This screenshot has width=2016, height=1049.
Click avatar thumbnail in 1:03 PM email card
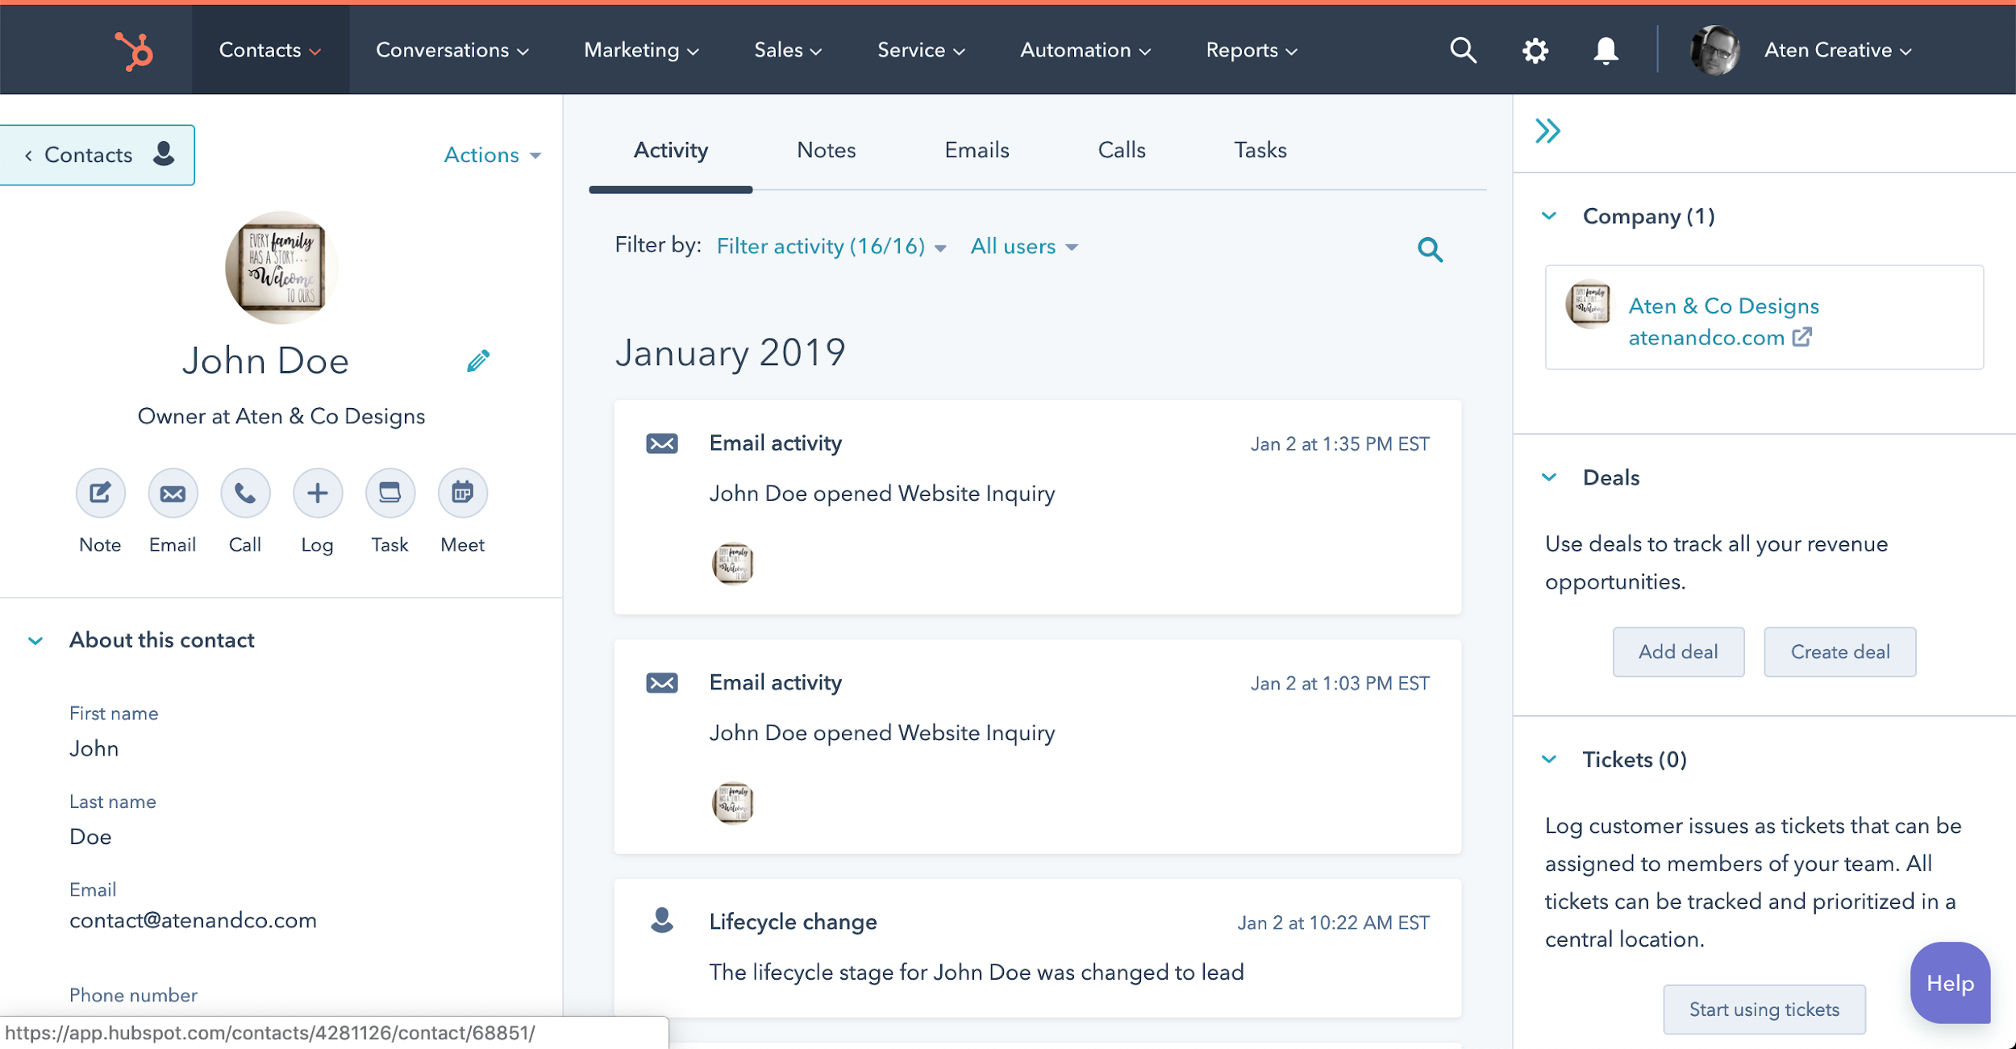[732, 803]
